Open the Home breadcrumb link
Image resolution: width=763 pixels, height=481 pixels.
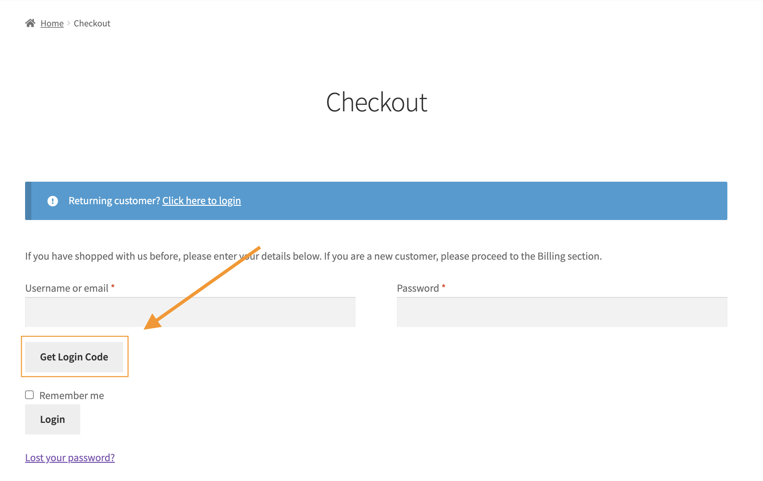click(52, 23)
